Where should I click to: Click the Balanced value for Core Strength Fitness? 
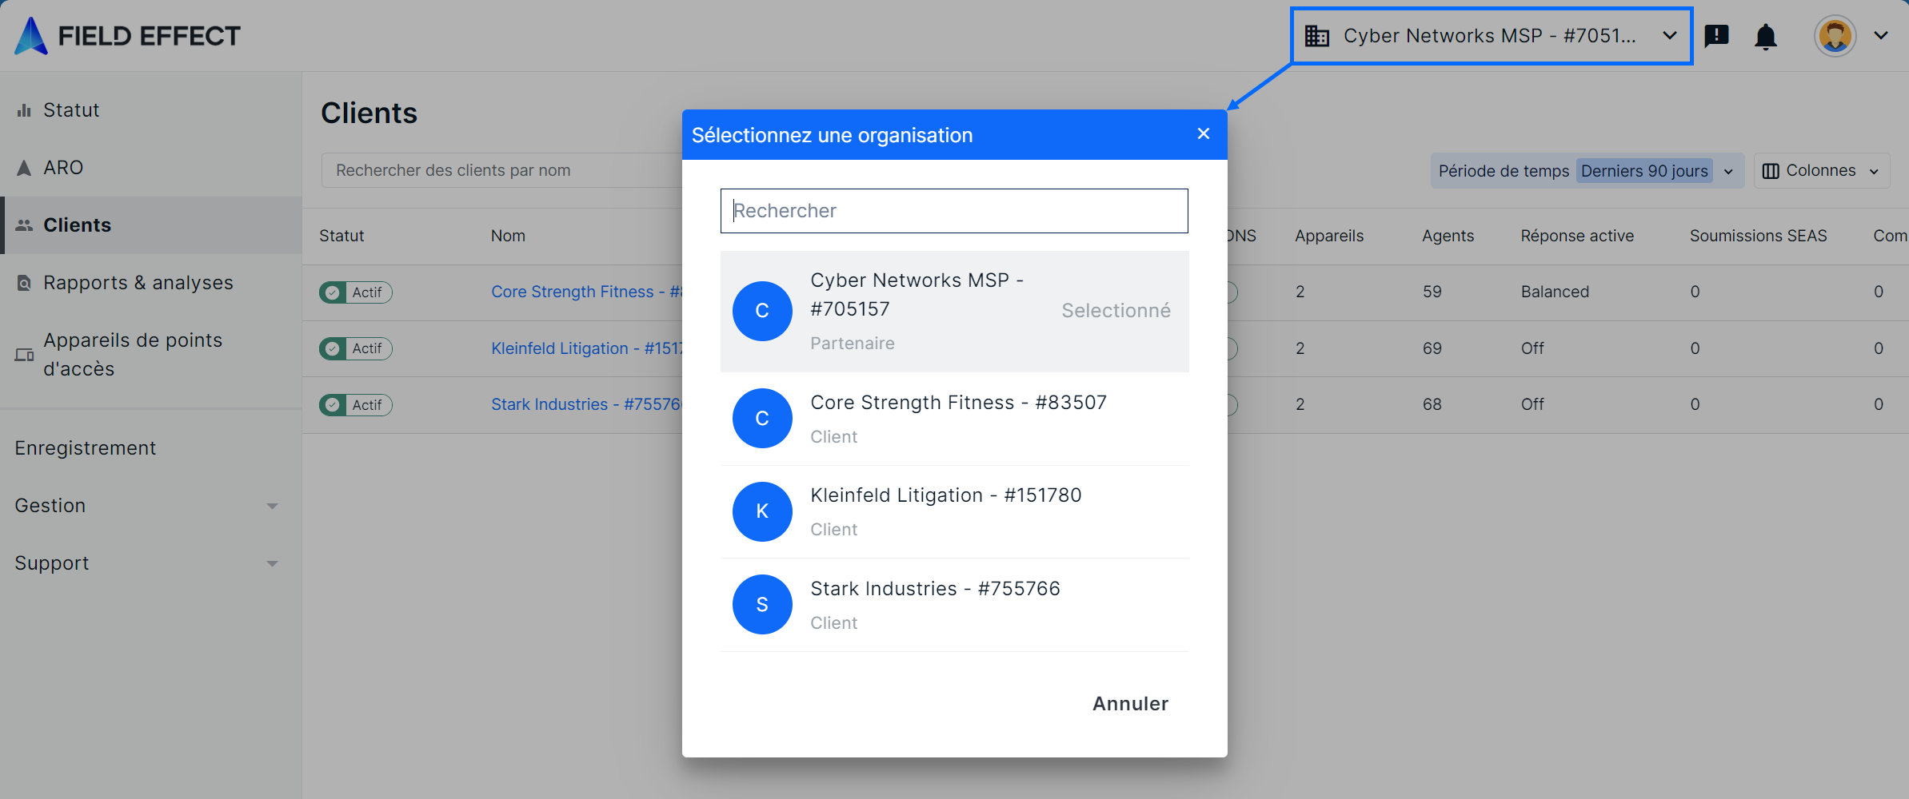pyautogui.click(x=1555, y=292)
